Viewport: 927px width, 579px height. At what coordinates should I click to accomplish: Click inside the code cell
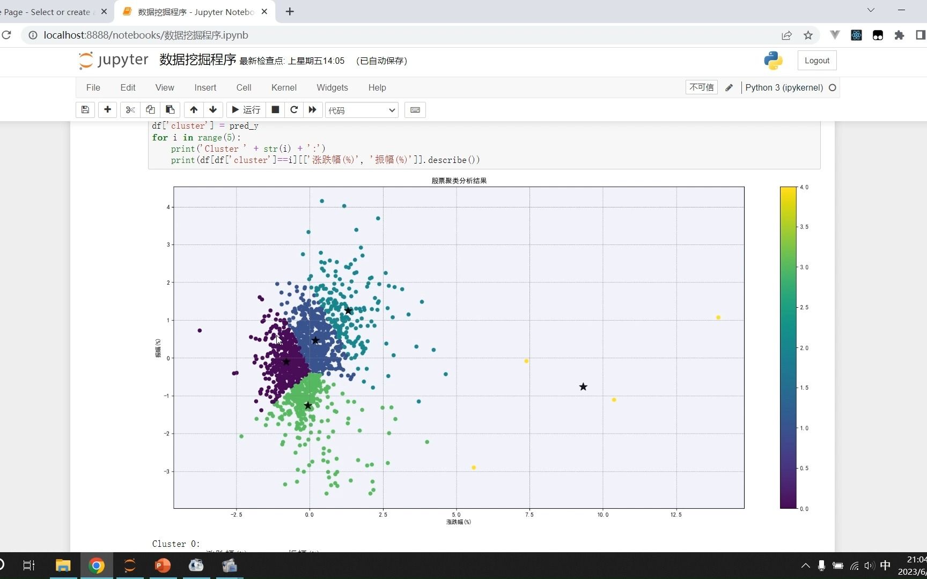pos(484,145)
